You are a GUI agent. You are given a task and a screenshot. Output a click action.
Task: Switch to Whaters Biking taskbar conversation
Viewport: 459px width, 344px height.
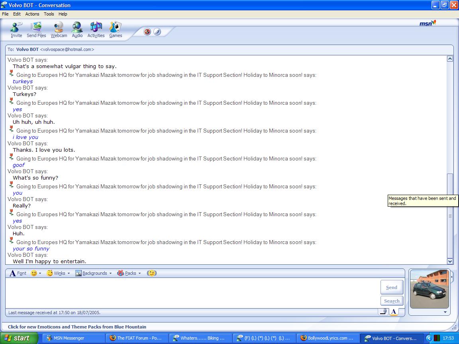[200, 338]
